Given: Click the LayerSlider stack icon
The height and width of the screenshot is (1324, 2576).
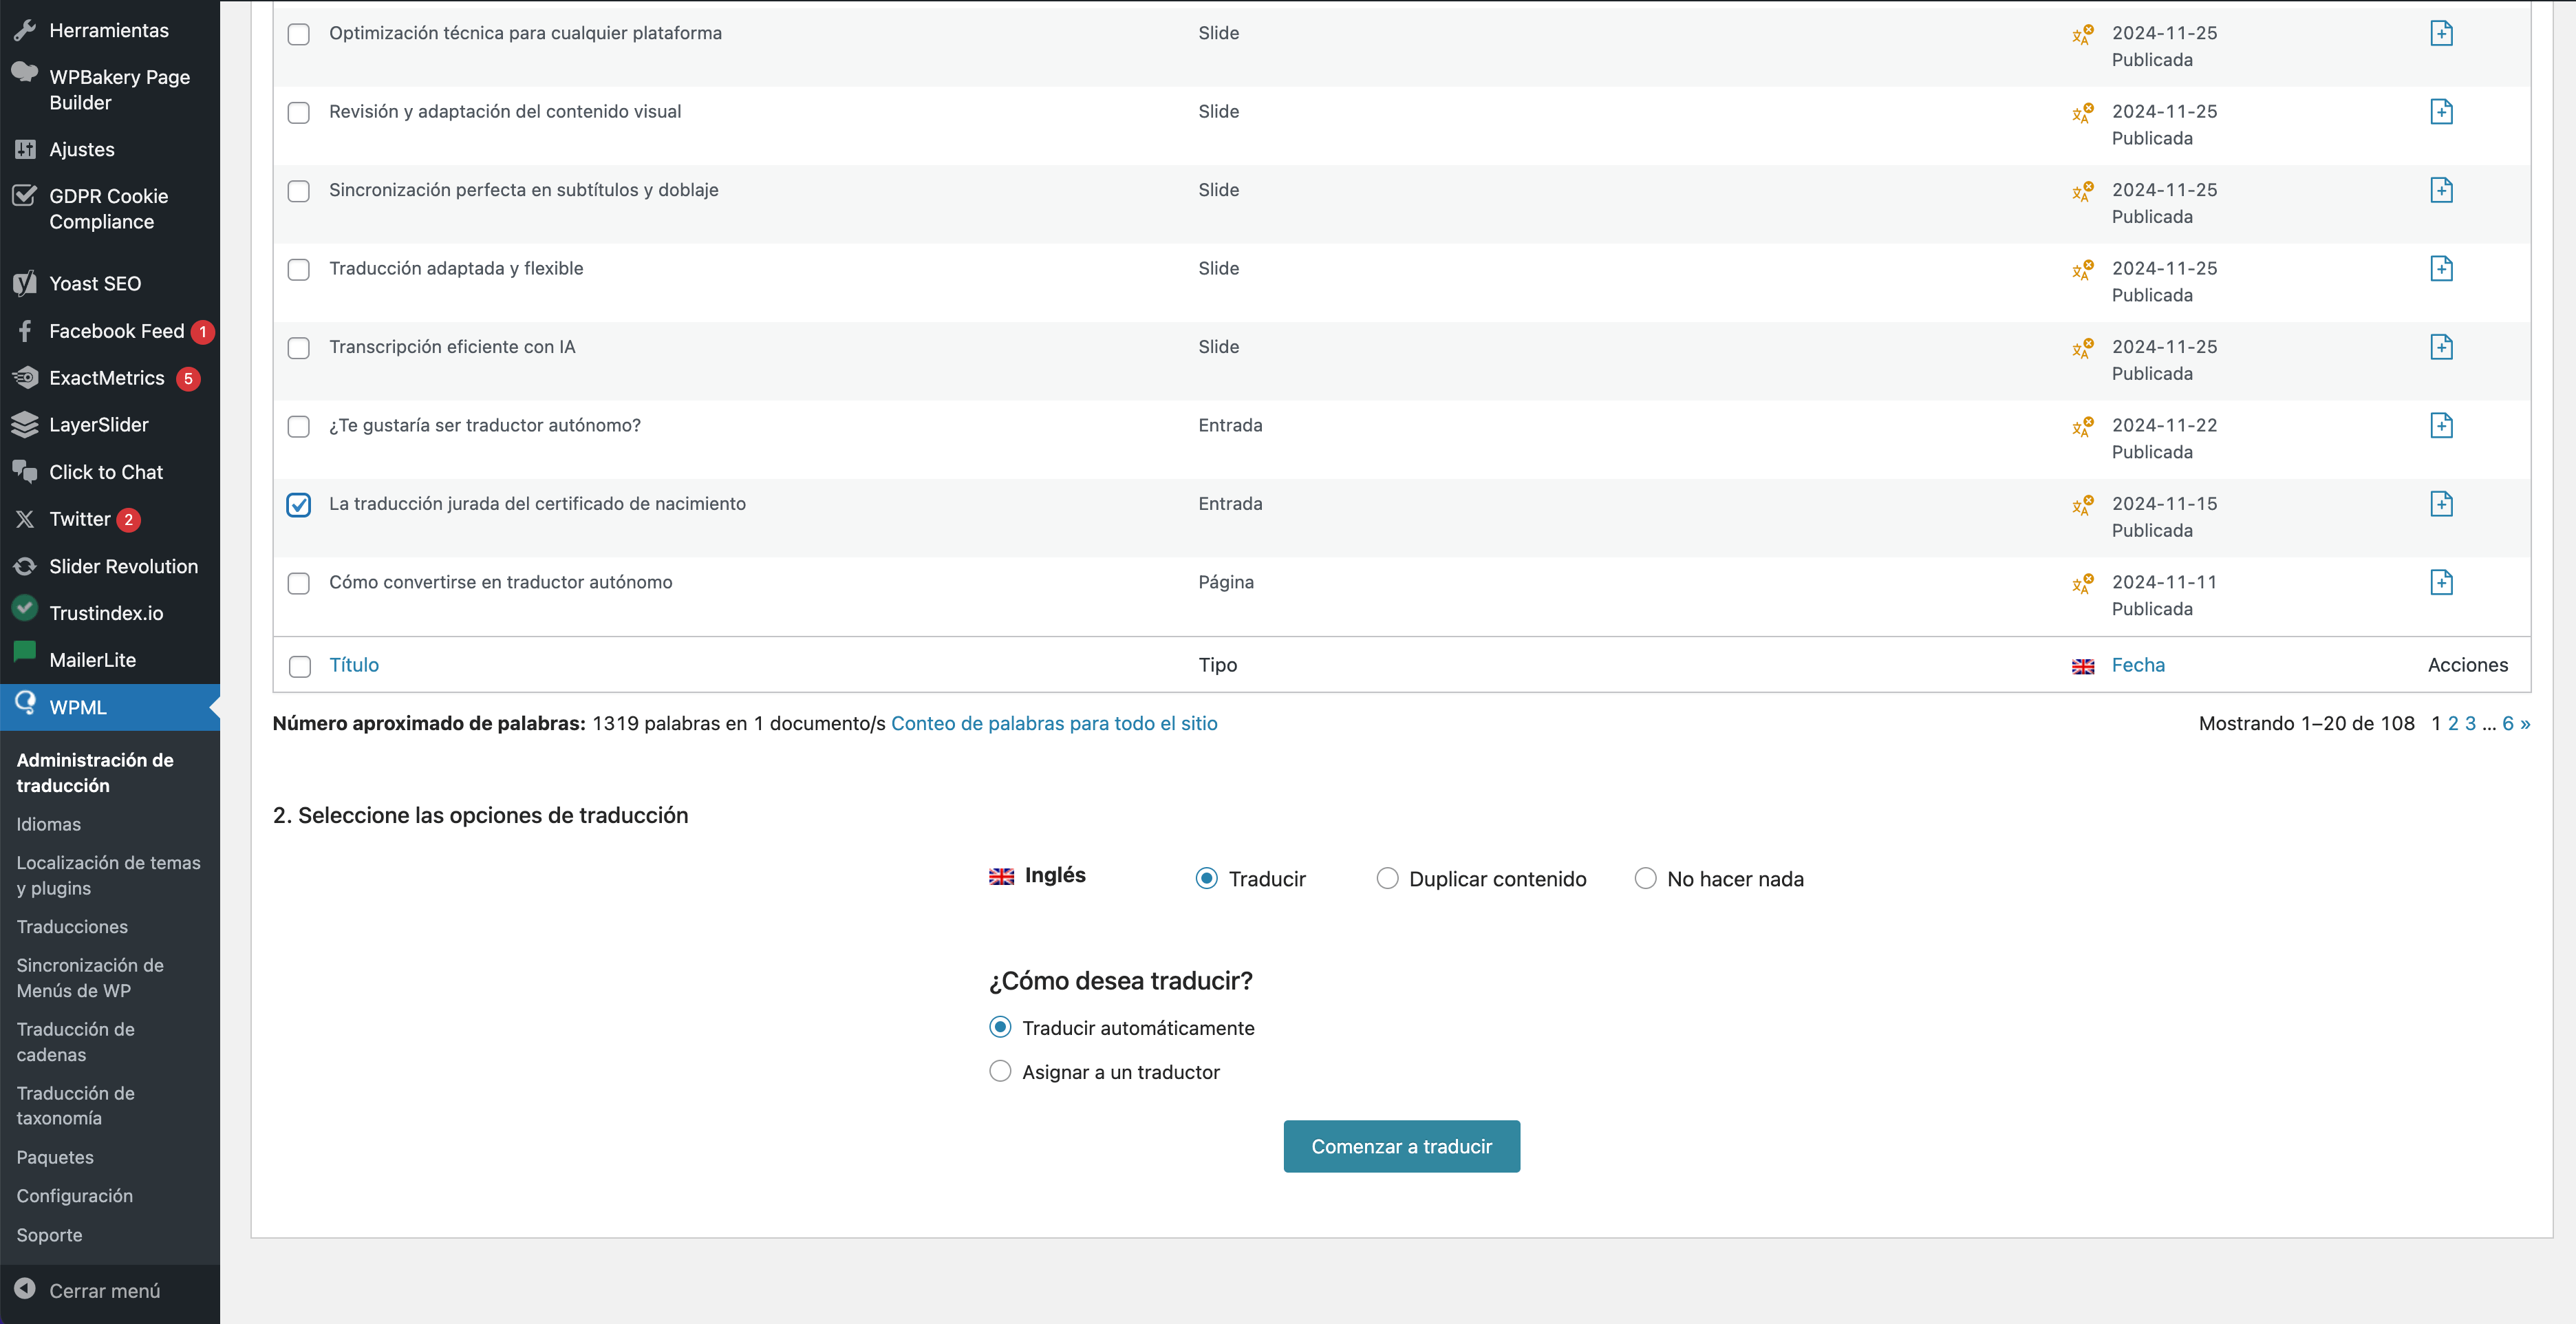Looking at the screenshot, I should tap(25, 424).
